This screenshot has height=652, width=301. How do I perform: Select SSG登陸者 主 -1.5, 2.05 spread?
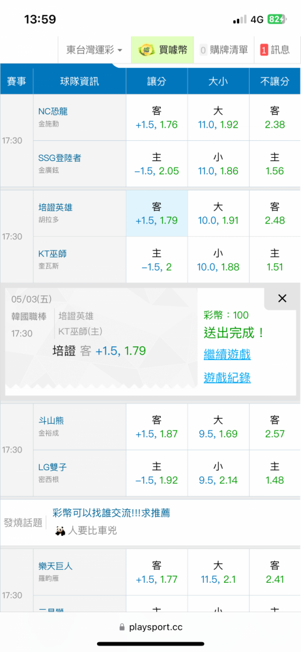(x=157, y=164)
